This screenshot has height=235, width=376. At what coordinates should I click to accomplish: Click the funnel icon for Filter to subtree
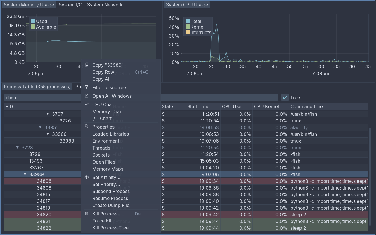point(86,87)
